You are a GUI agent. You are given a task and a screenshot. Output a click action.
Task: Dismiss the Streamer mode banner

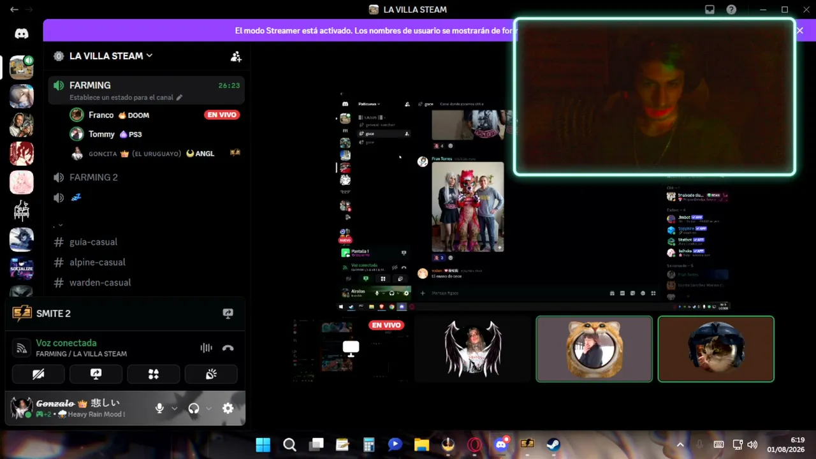[799, 31]
